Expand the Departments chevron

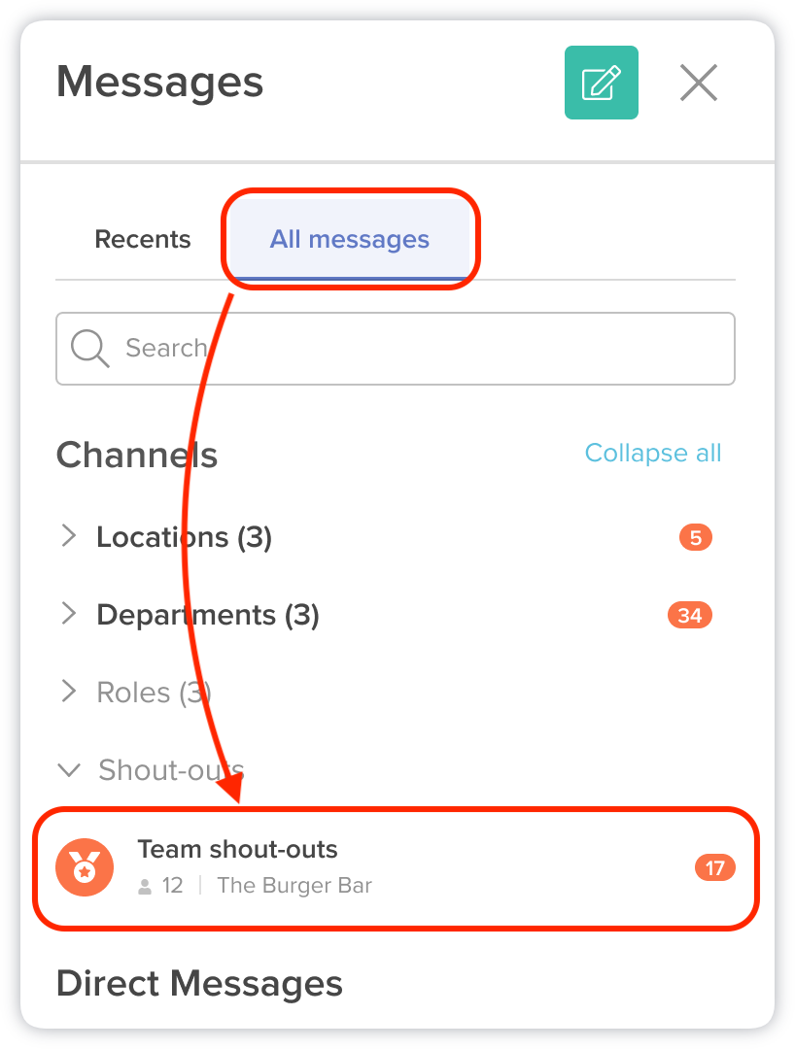click(69, 614)
